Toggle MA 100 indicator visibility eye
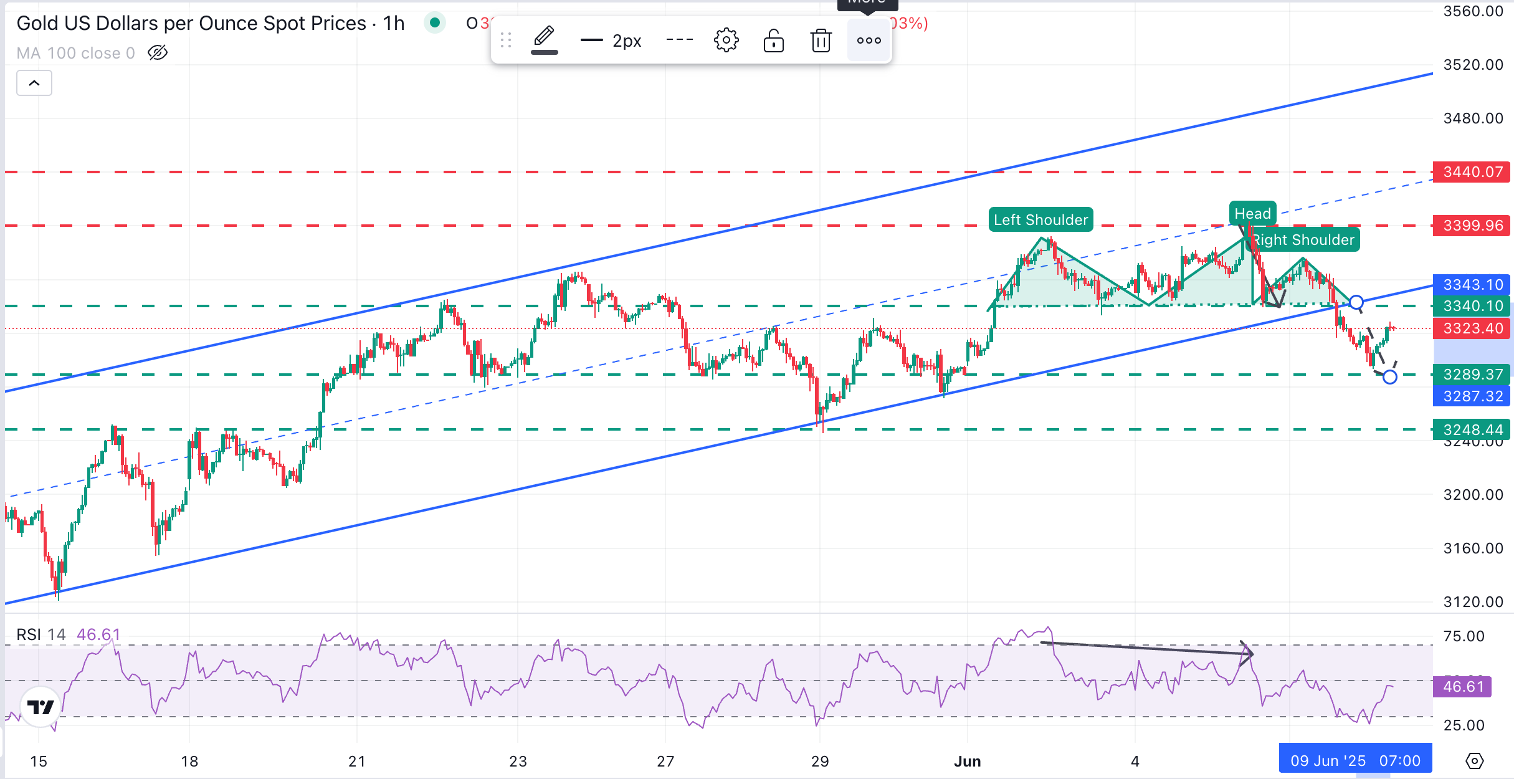This screenshot has height=779, width=1514. 158,53
